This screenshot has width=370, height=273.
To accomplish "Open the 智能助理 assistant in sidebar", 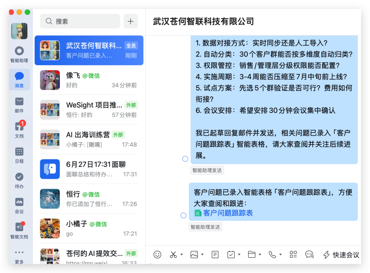I will (19, 54).
